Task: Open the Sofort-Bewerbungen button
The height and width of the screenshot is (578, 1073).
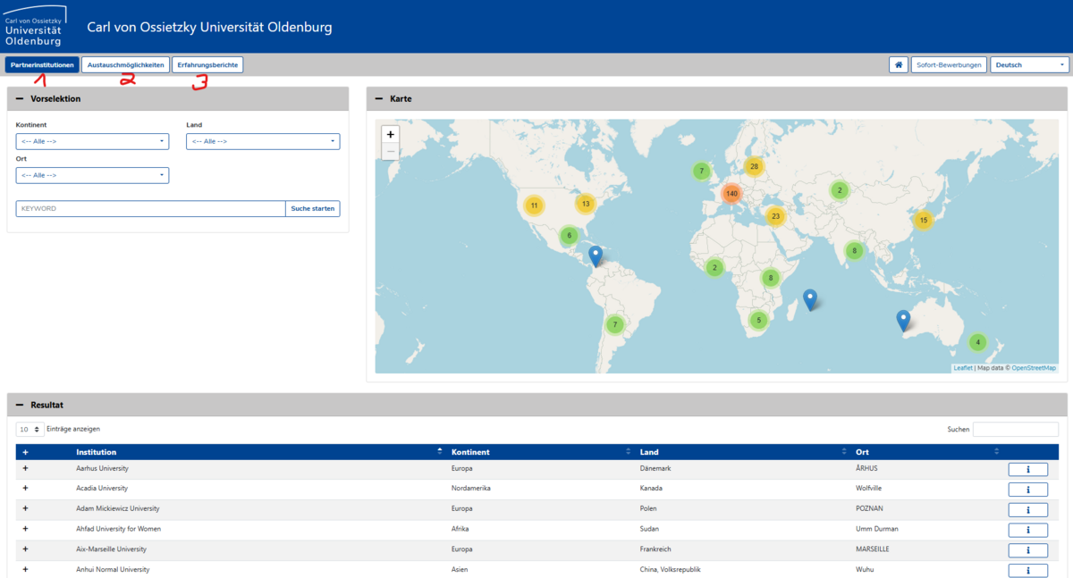Action: tap(950, 65)
